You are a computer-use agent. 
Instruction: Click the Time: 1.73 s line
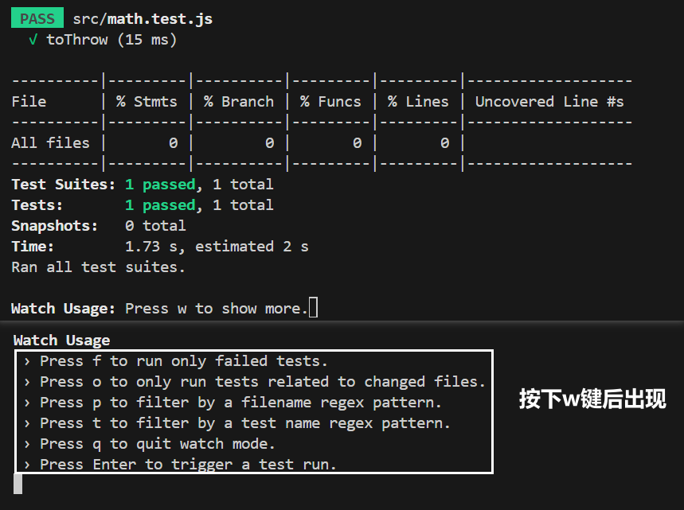[x=159, y=247]
